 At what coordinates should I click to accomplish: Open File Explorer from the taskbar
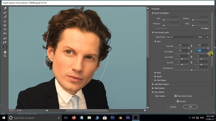[89, 118]
